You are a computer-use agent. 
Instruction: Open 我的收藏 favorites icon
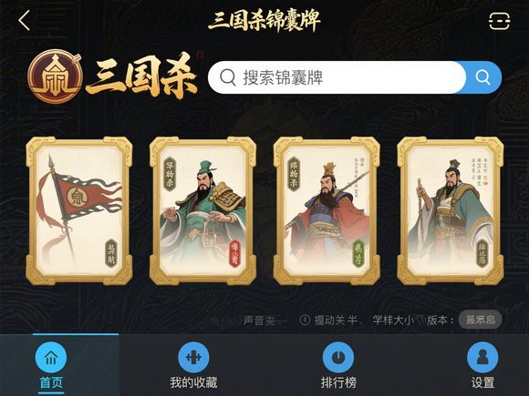[x=193, y=357]
